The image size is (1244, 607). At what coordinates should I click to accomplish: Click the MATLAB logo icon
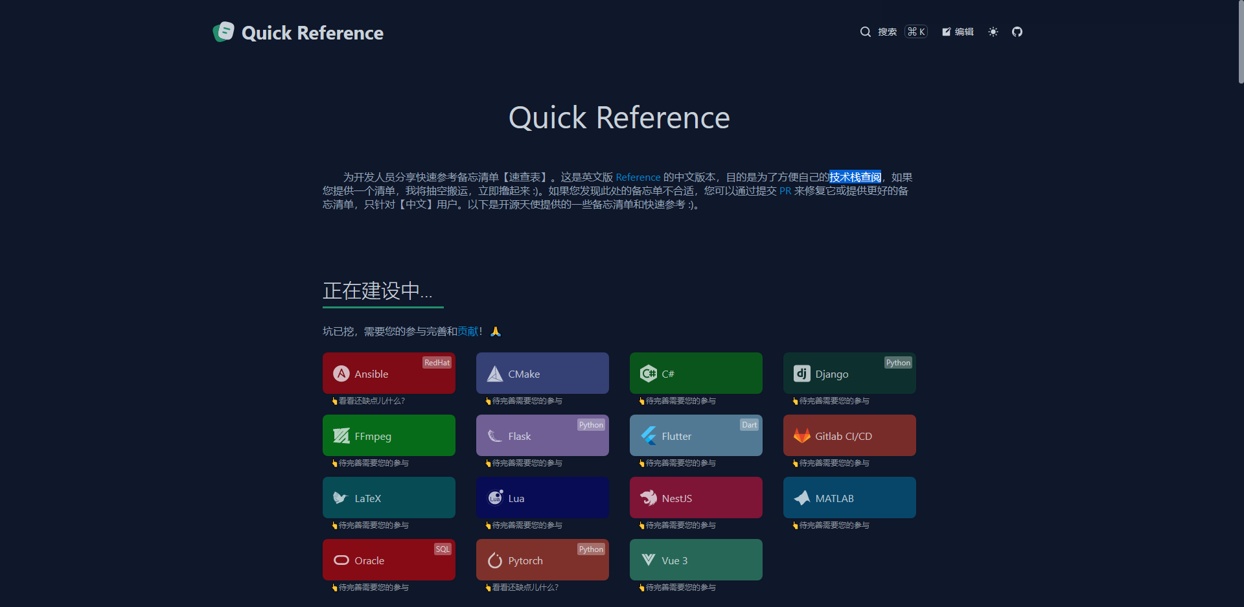coord(802,498)
